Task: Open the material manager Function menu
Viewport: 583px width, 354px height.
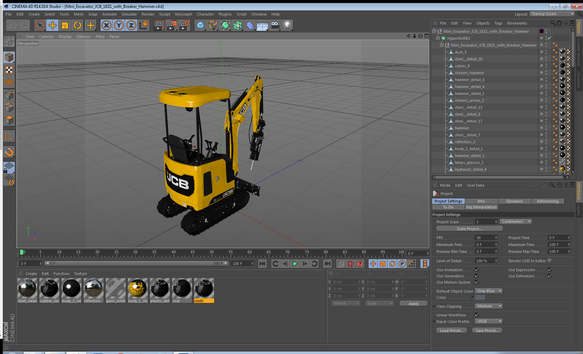Action: (61, 274)
